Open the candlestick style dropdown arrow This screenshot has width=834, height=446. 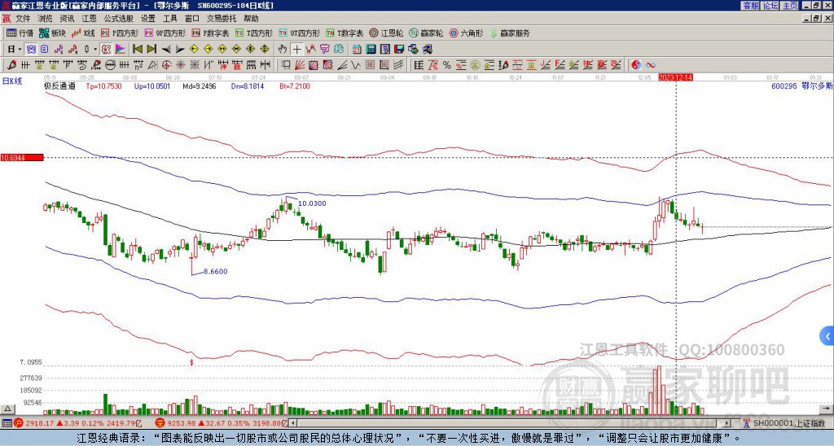(95, 50)
